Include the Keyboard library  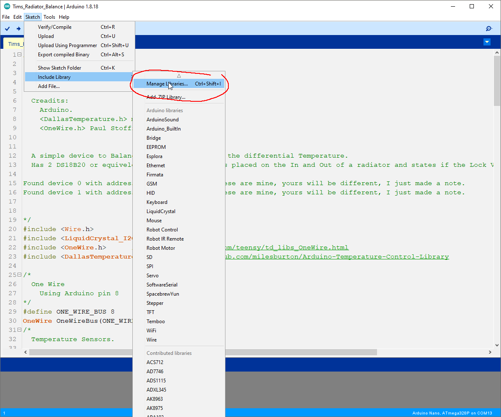179,202
